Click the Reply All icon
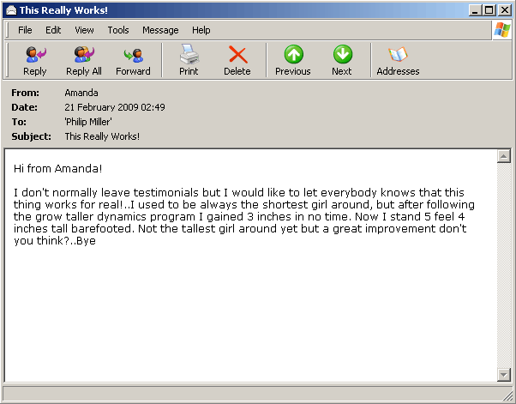Screen dimensions: 516x404 point(84,60)
